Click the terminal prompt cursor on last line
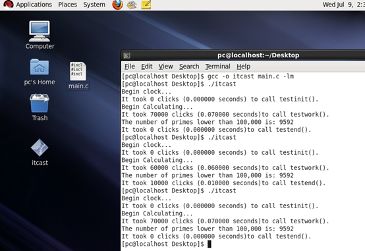The image size is (365, 251). [x=210, y=244]
